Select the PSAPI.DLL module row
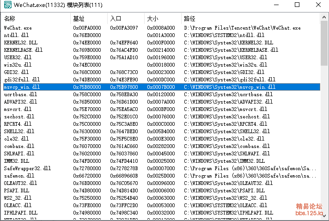The image size is (329, 221). click(x=162, y=190)
